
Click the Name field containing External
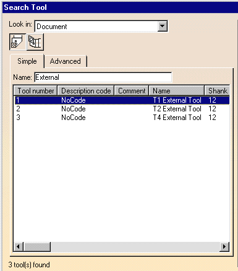(x=103, y=77)
